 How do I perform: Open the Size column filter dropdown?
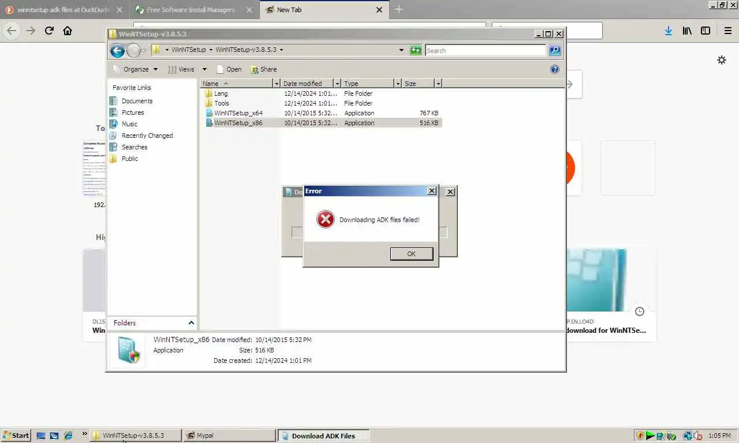pos(438,84)
